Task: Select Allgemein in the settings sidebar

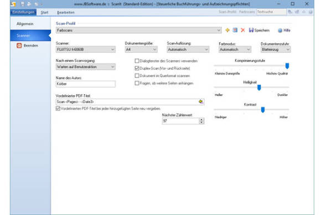Action: pyautogui.click(x=30, y=24)
